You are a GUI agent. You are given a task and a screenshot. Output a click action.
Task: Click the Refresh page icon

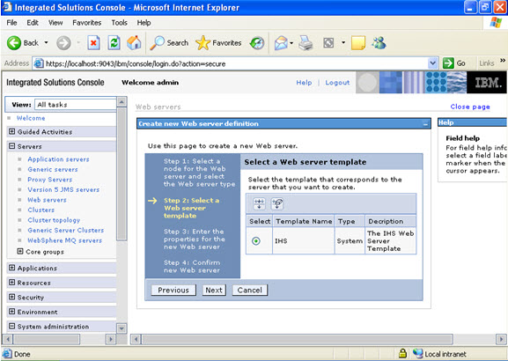(114, 43)
